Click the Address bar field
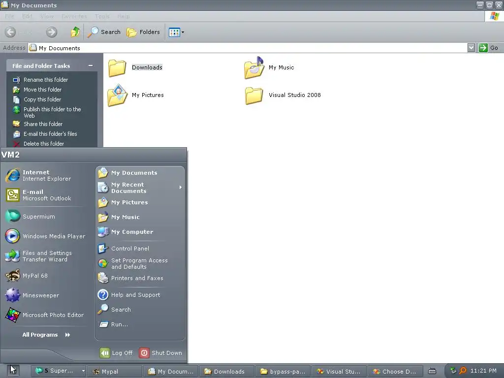Viewport: 504px width, 378px height. [x=248, y=48]
